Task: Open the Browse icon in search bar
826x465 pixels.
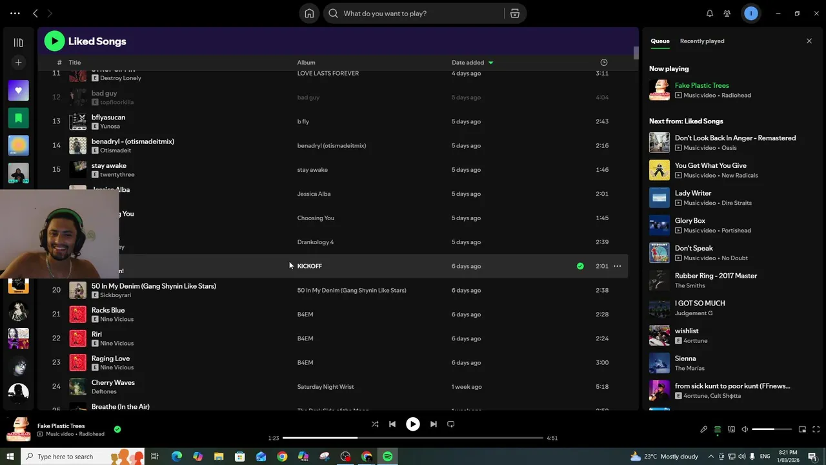Action: pos(515,13)
